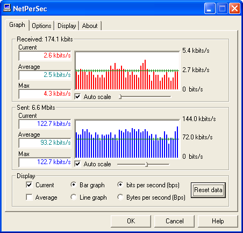This screenshot has height=233, width=243.
Task: Uncheck the Current display checkbox
Action: pyautogui.click(x=29, y=185)
